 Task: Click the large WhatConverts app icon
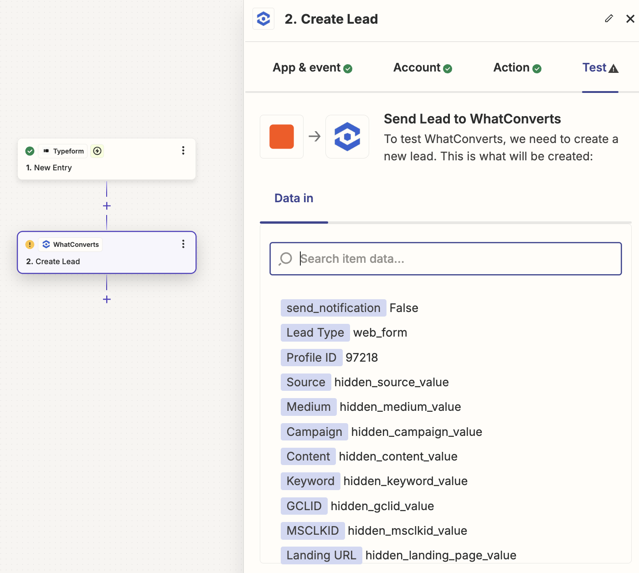click(347, 137)
